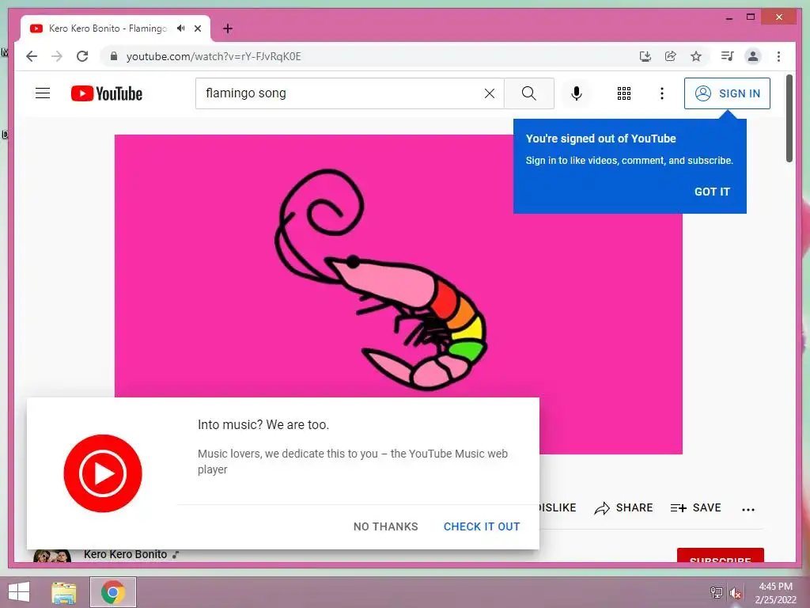Click the Chrome taskbar icon
The width and height of the screenshot is (810, 608).
113,592
